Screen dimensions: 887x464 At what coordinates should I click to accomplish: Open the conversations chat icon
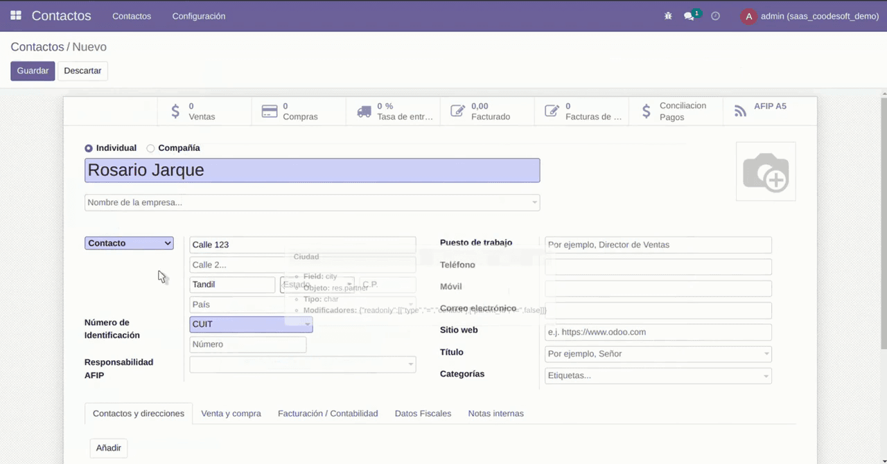click(689, 16)
